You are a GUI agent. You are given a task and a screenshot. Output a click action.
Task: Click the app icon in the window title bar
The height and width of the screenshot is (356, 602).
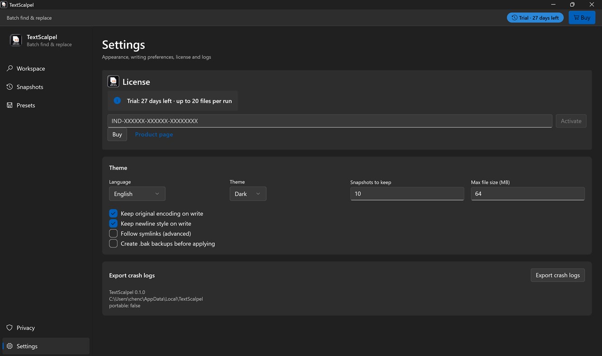tap(4, 5)
